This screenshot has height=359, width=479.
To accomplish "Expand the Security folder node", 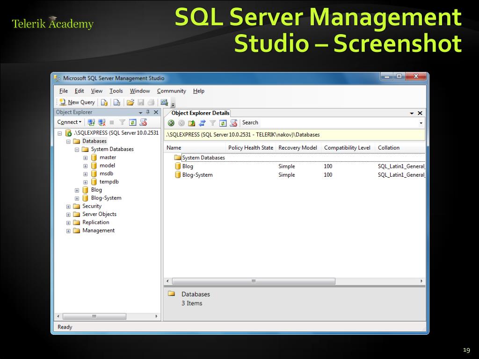I will pyautogui.click(x=68, y=207).
